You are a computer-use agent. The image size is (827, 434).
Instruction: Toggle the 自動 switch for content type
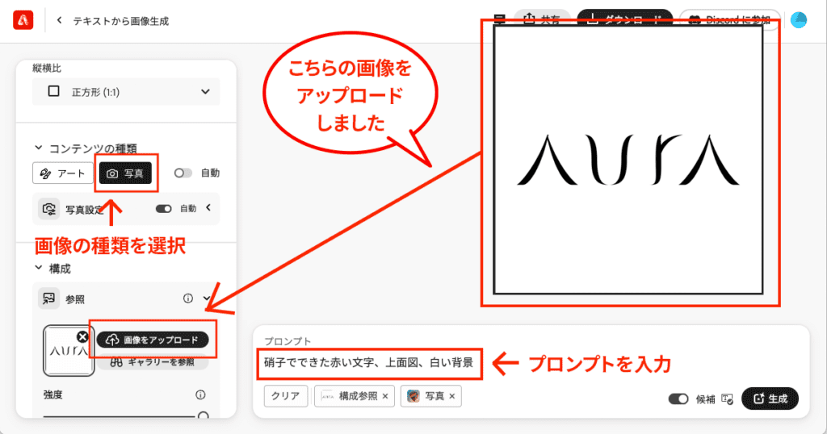point(183,173)
